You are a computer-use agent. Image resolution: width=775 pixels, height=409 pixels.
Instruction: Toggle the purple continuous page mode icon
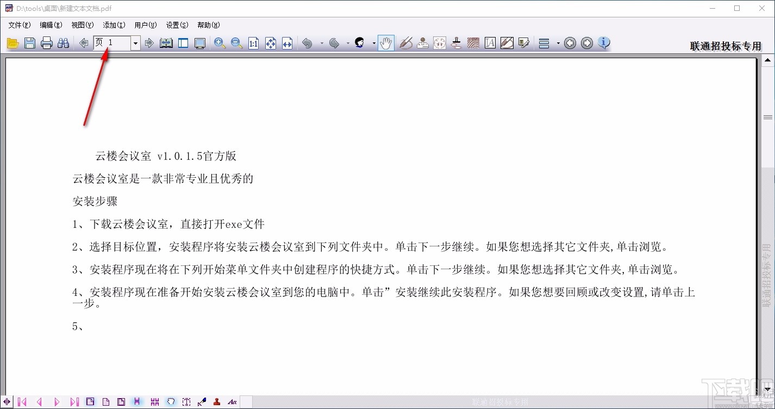click(x=137, y=402)
